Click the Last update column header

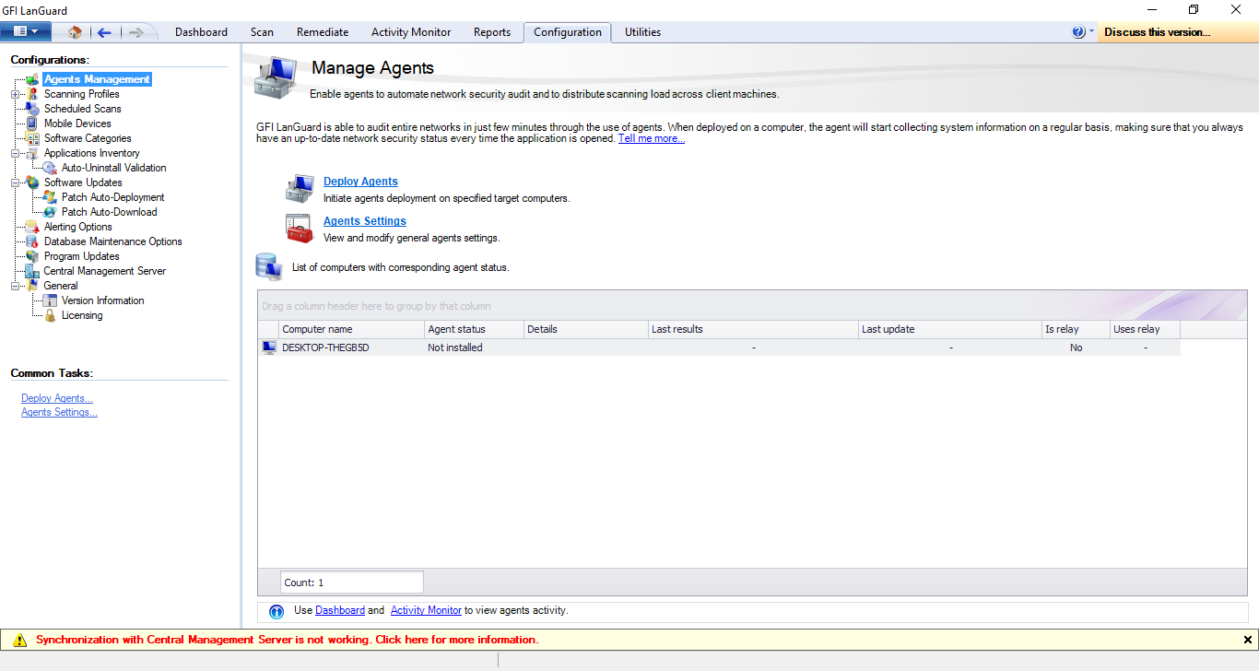point(948,329)
